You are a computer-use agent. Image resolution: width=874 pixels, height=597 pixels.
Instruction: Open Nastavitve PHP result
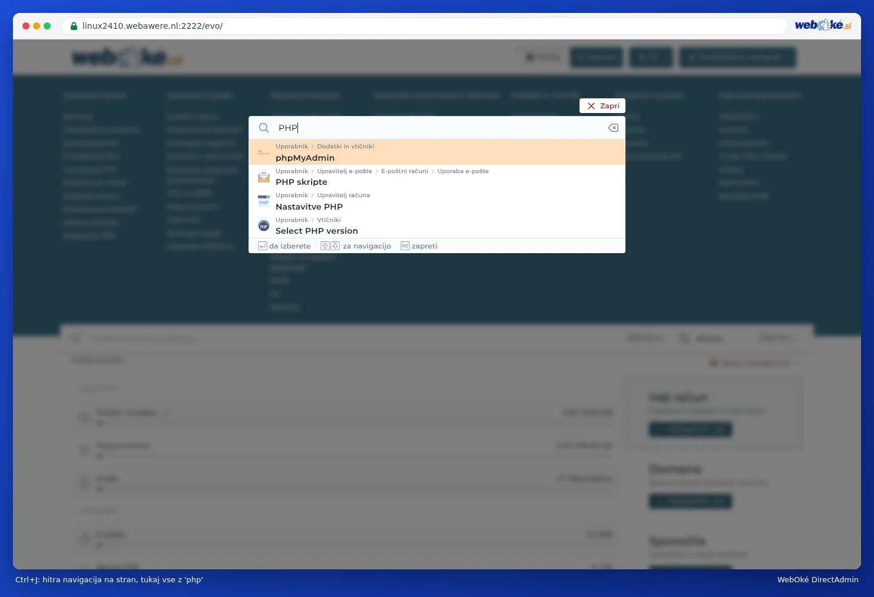tap(437, 201)
